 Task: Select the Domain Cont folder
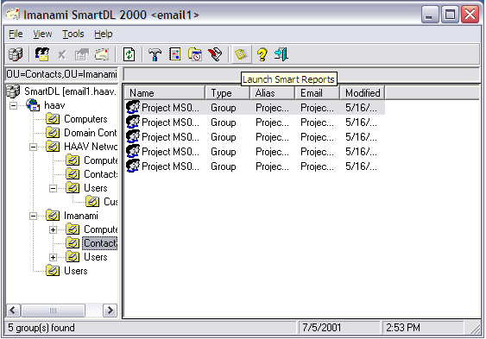tap(90, 133)
